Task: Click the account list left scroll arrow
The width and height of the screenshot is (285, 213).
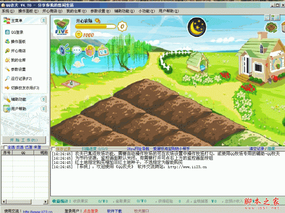Action: 3,202
